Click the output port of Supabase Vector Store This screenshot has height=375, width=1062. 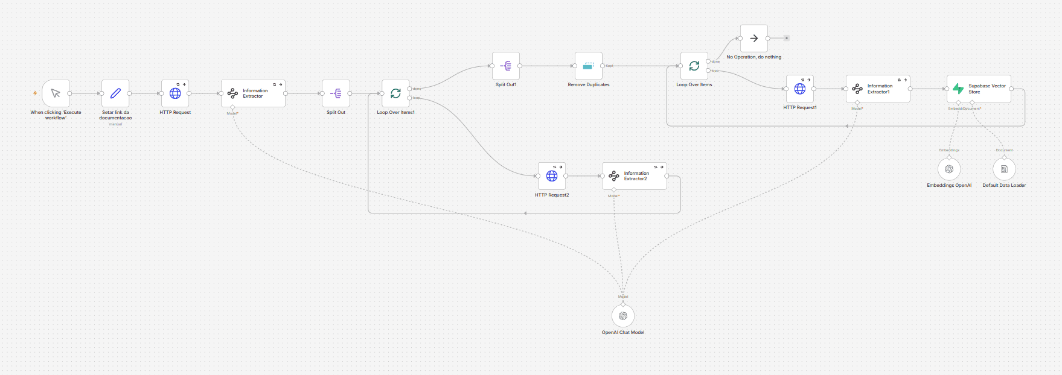click(1011, 89)
